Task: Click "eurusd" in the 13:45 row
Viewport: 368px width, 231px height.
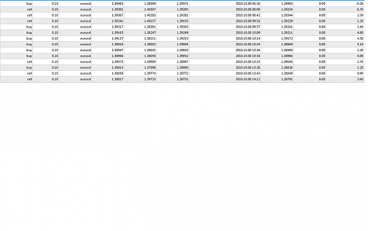Action: point(85,73)
